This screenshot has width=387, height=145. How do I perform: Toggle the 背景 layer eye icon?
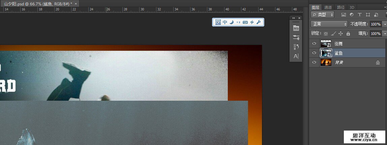314,62
